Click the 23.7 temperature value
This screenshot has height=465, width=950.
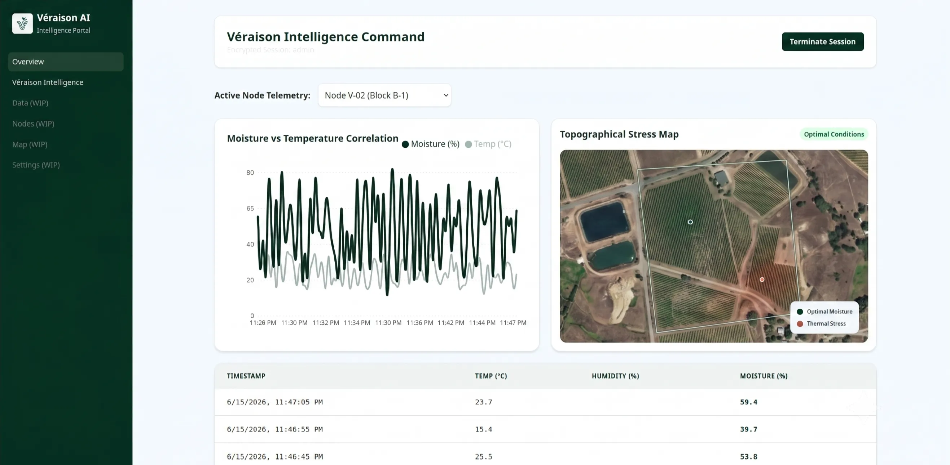(x=484, y=402)
